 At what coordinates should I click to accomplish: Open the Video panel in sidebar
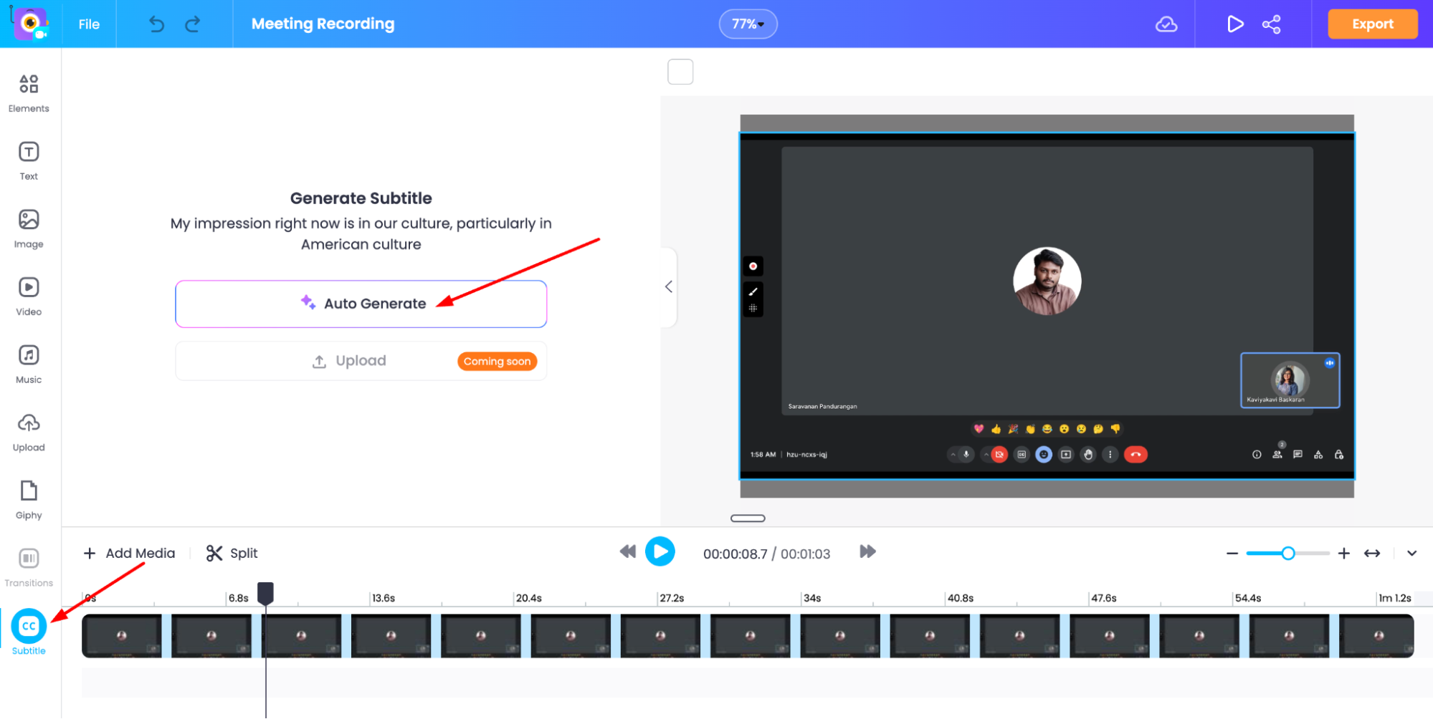29,296
